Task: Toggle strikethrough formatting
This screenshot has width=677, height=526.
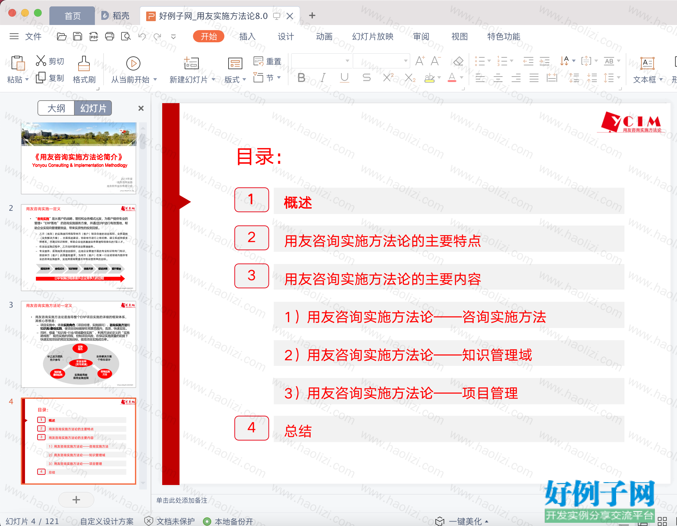Action: point(366,78)
